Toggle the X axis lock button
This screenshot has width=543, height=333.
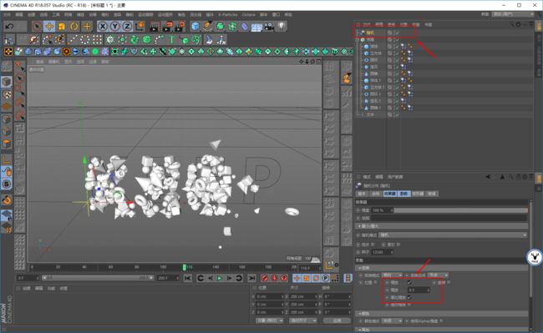pyautogui.click(x=103, y=26)
